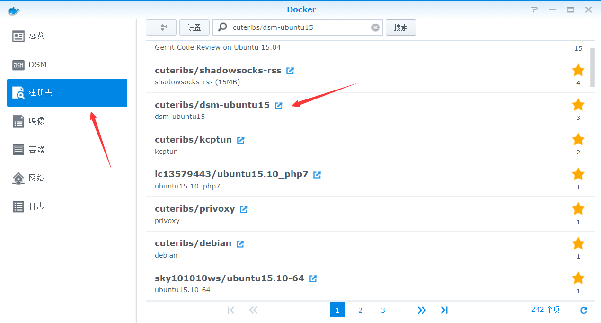This screenshot has height=323, width=601.
Task: Click the 搜索 search button
Action: click(401, 27)
